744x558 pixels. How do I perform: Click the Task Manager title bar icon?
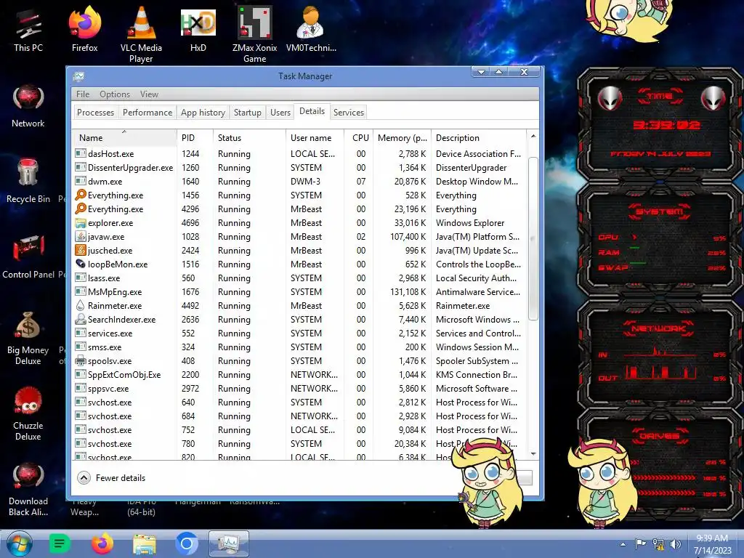tap(78, 76)
